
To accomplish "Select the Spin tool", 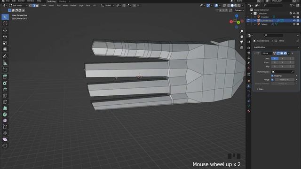I will (x=5, y=115).
